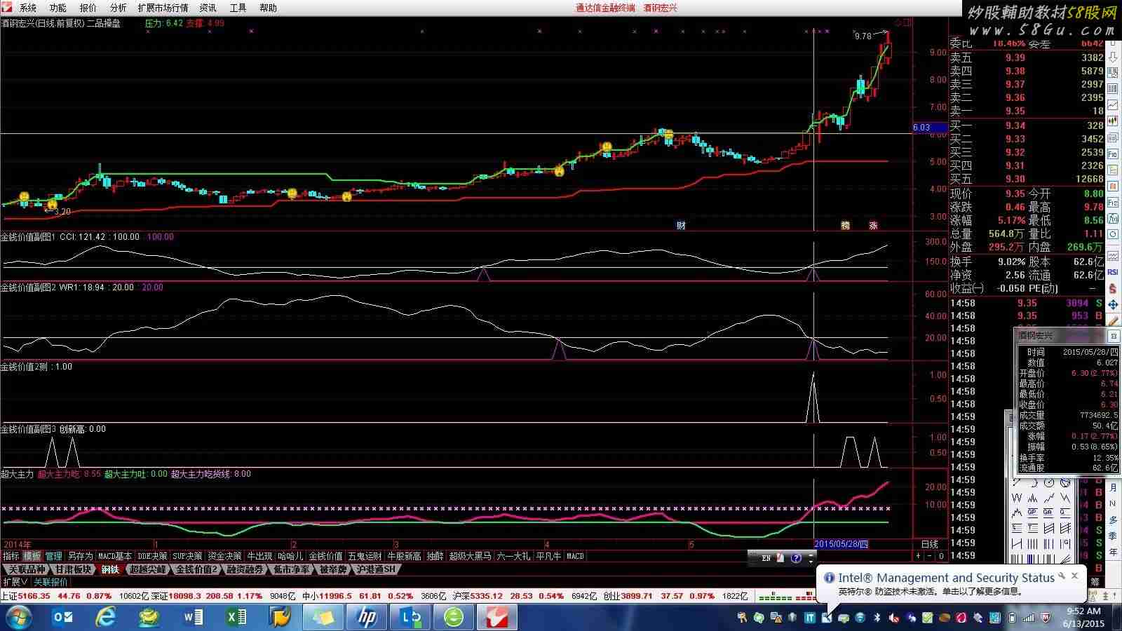Open the 报价 menu
The height and width of the screenshot is (631, 1122).
pyautogui.click(x=88, y=8)
